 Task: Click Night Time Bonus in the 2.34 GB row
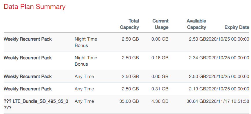tap(86, 61)
